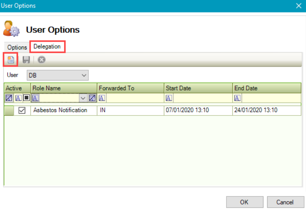
Task: Sort by the Role Name column header
Action: point(64,88)
